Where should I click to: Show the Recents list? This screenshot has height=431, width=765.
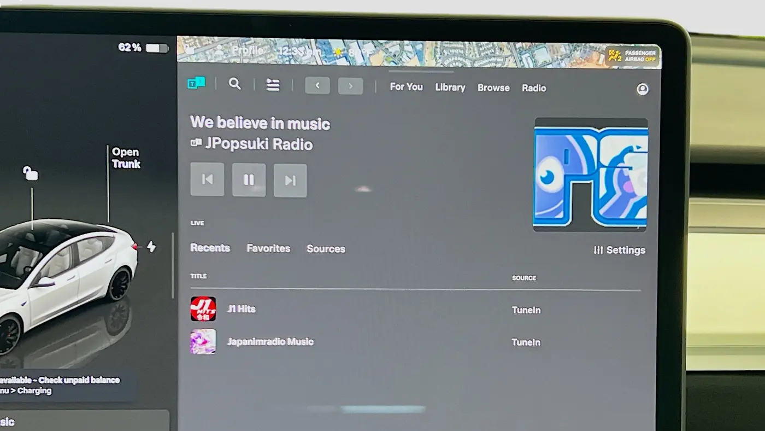point(210,248)
